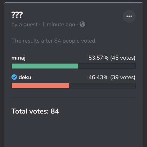This screenshot has height=147, width=147.
Task: Click '53.57% (45 votes)' result text
Action: pyautogui.click(x=112, y=58)
